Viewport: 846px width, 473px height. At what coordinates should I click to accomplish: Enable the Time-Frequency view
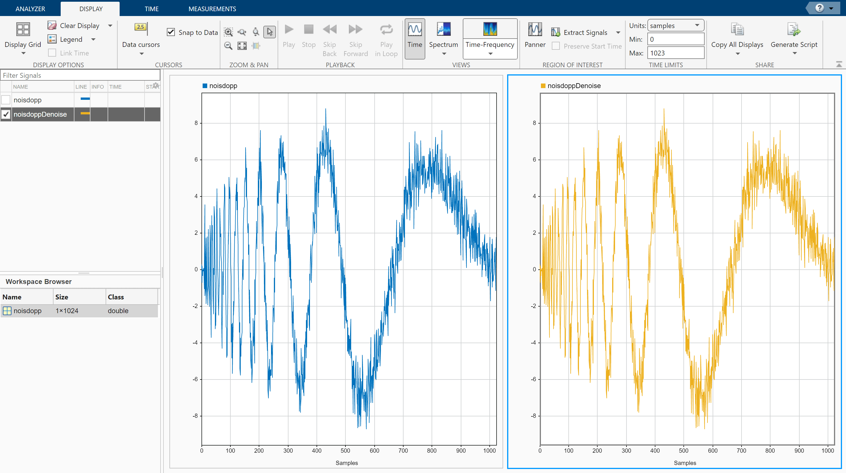490,29
